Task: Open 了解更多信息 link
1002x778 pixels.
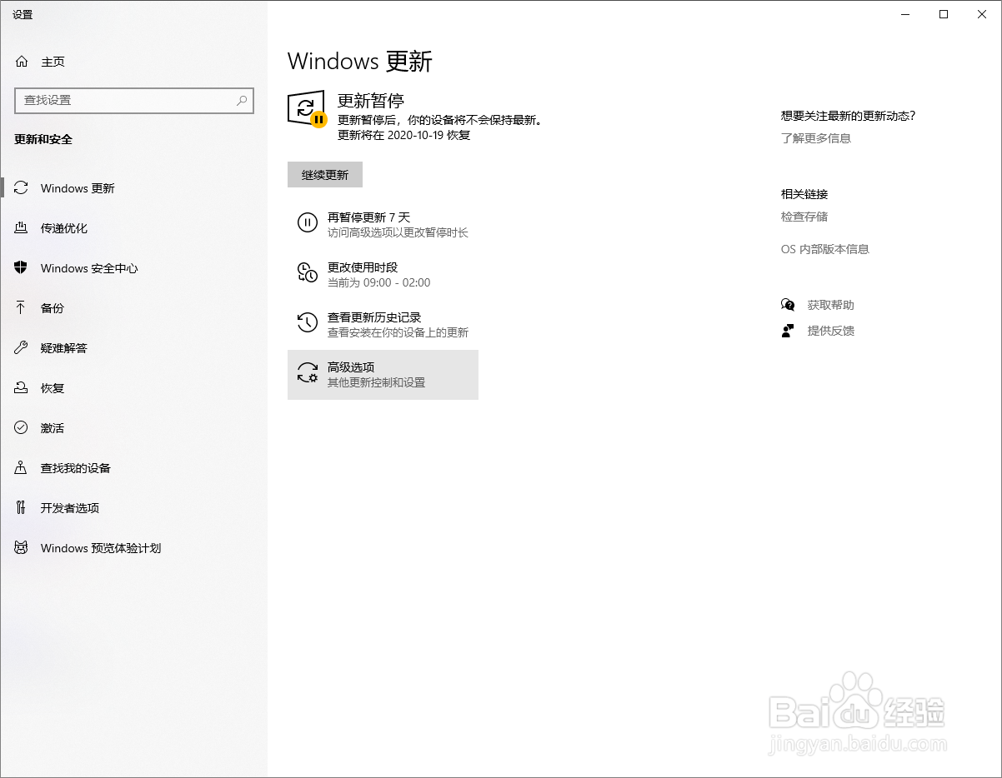Action: [x=816, y=138]
